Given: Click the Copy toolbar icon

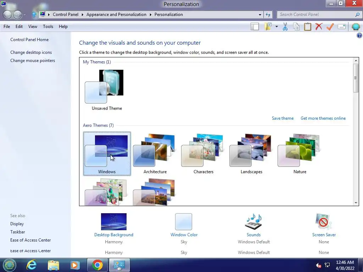Looking at the screenshot, I should coord(296,27).
